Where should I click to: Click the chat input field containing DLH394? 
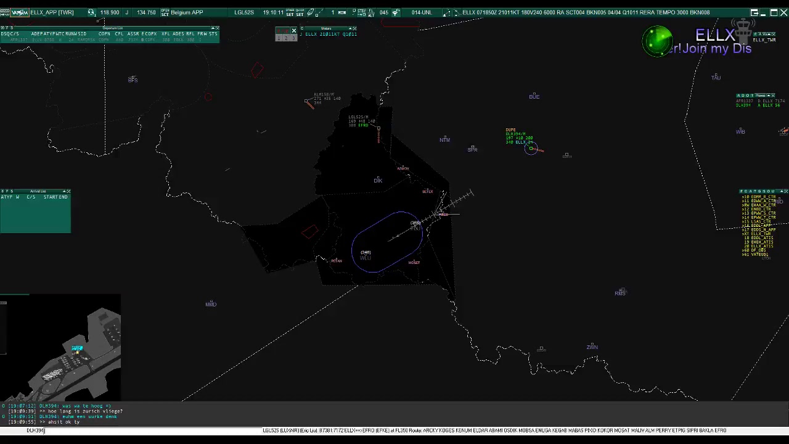pyautogui.click(x=131, y=430)
